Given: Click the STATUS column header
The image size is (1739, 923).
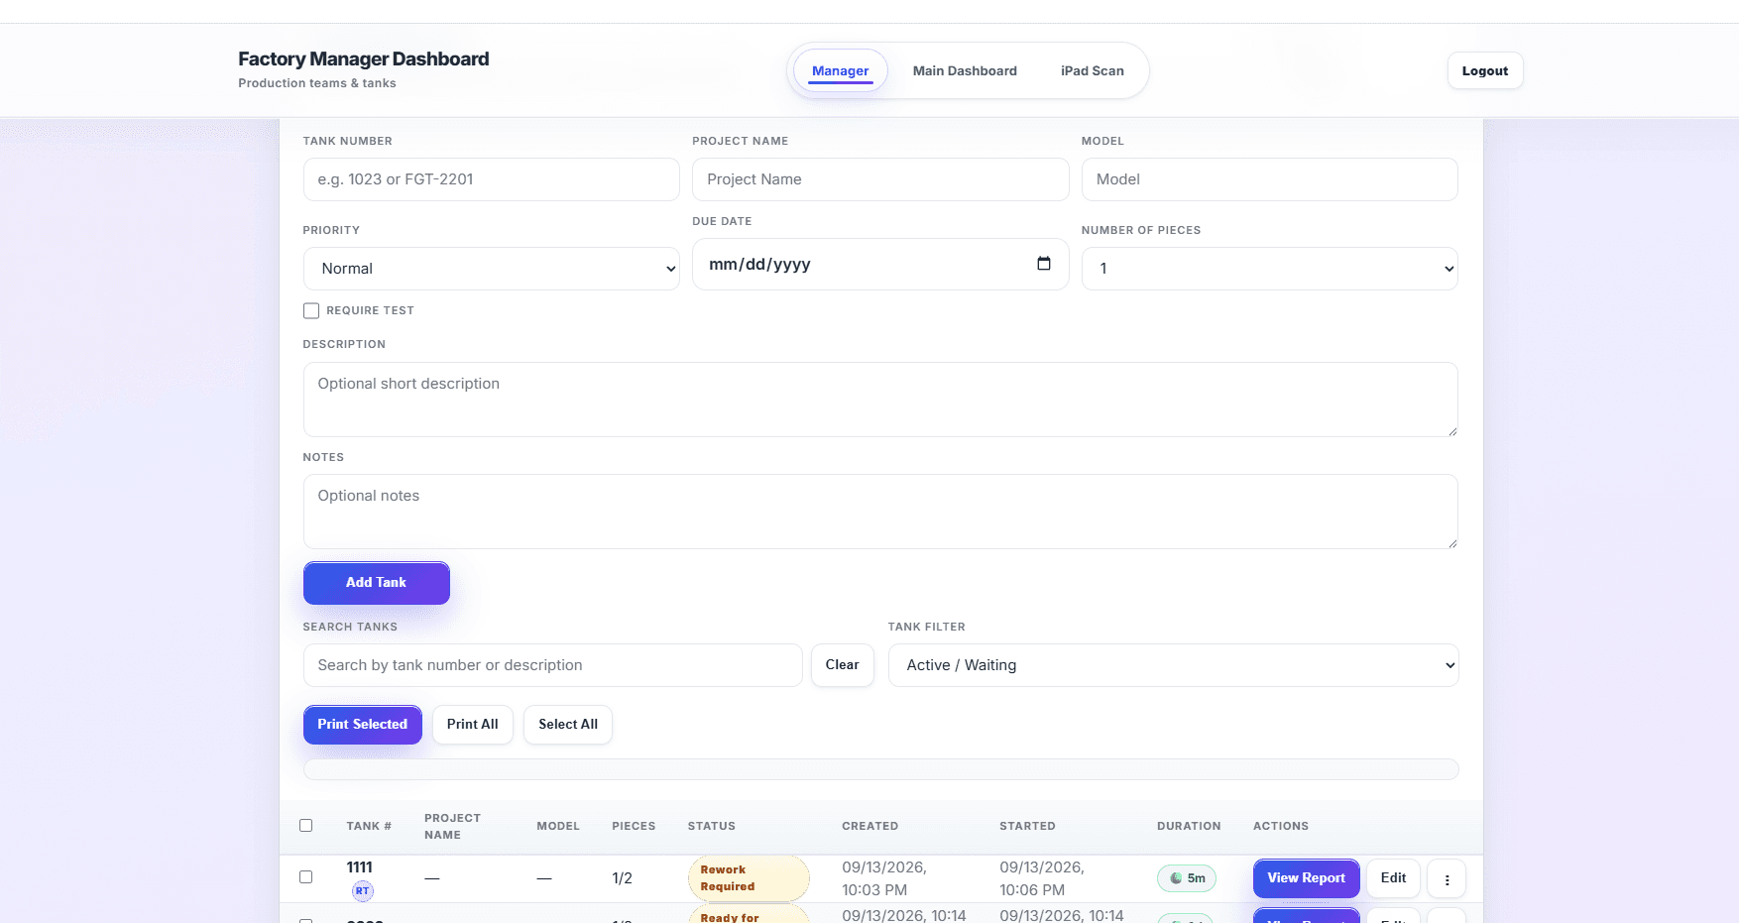Looking at the screenshot, I should tap(712, 826).
